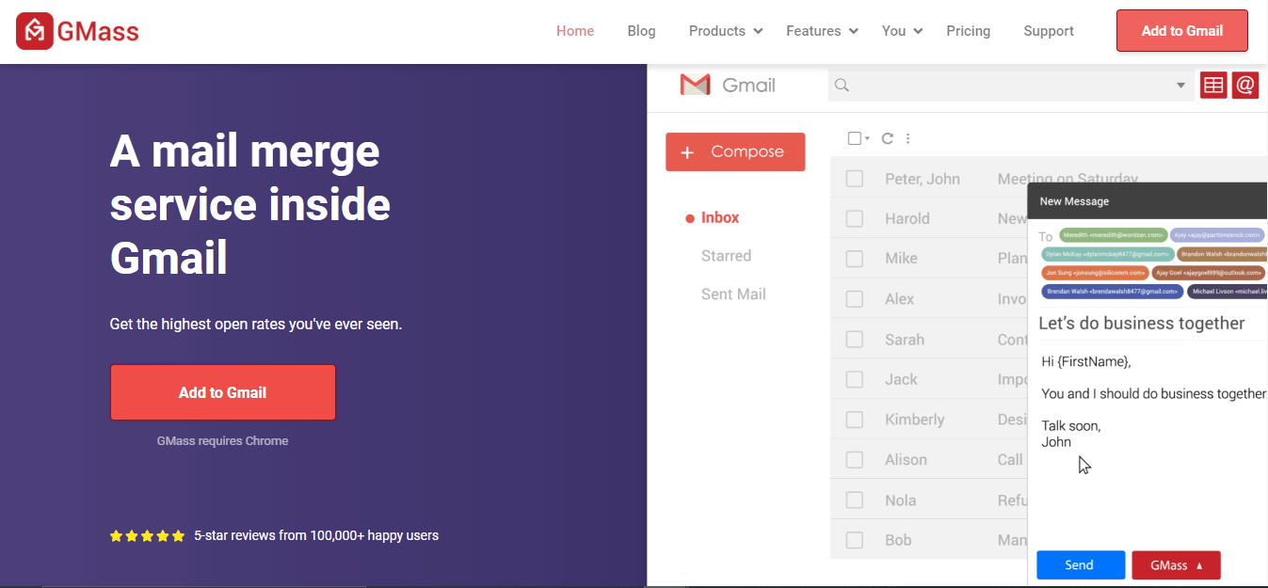Click the Gmail envelope logo

click(695, 85)
